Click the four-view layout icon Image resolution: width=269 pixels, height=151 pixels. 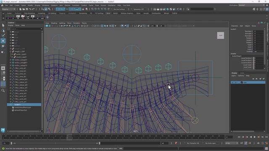tap(3, 73)
